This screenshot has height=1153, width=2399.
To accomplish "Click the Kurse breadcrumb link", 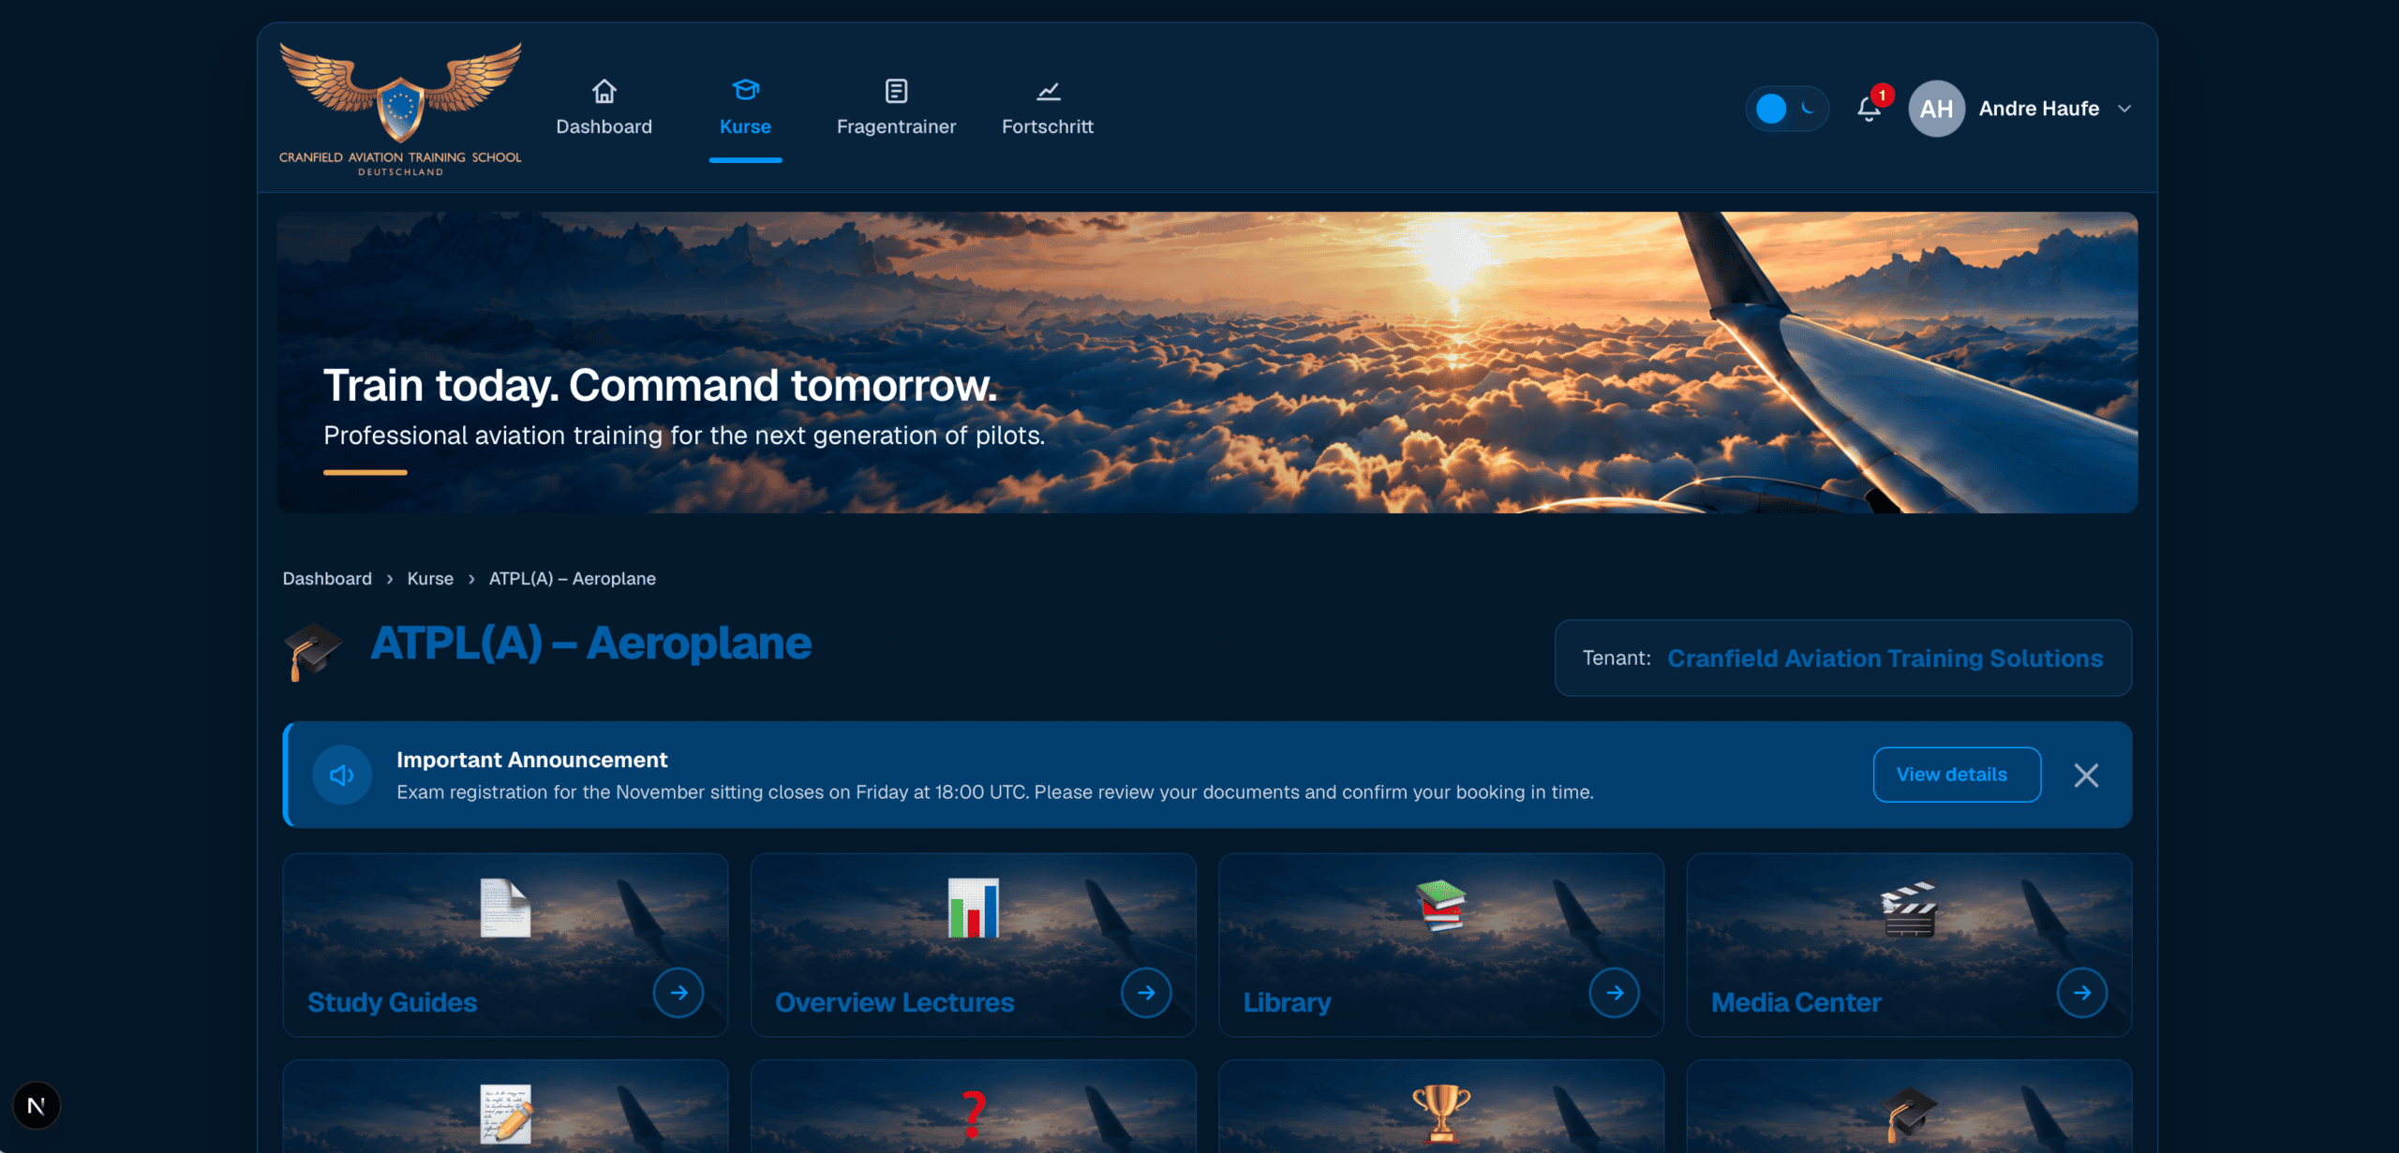I will tap(430, 578).
